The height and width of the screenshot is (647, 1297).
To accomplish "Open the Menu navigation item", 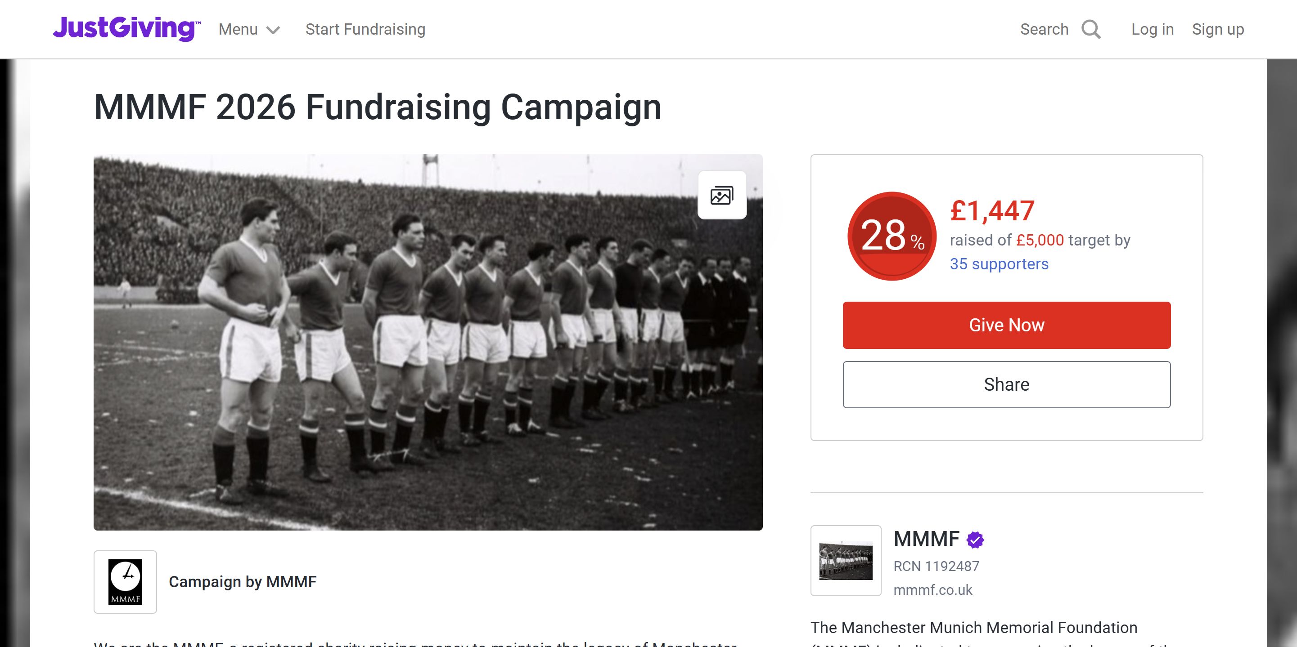I will pos(238,29).
